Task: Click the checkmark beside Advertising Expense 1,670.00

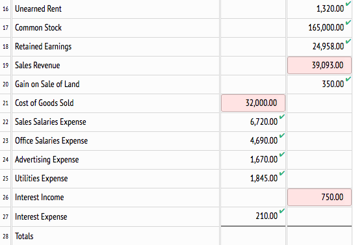Action: [282, 154]
